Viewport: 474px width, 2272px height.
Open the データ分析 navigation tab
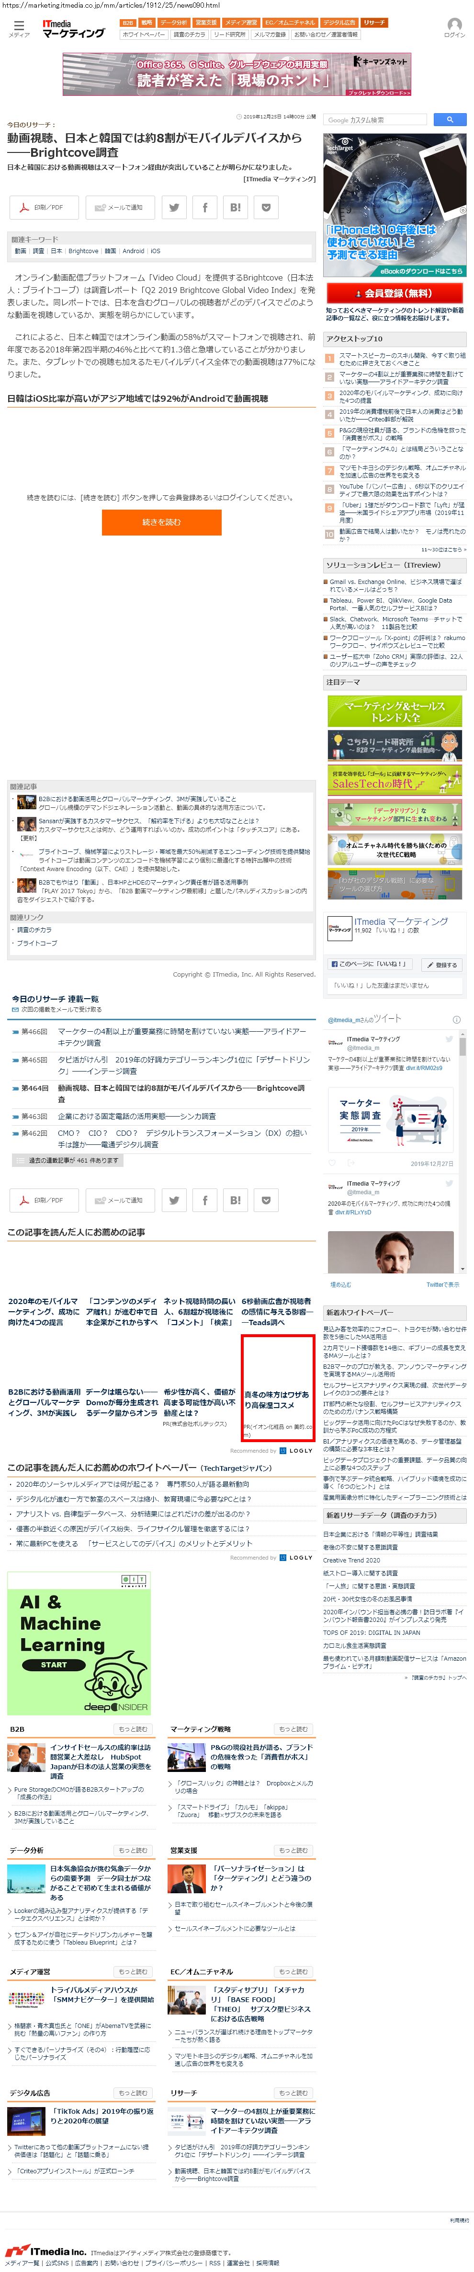tap(174, 22)
